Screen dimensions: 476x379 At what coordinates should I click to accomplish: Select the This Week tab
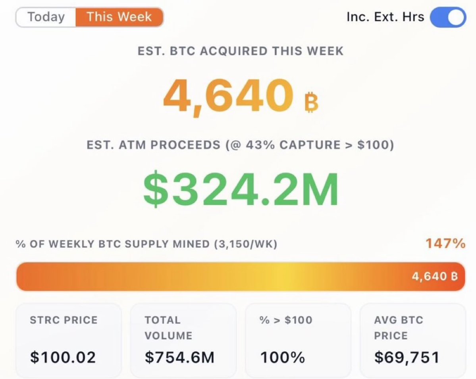[x=119, y=17]
